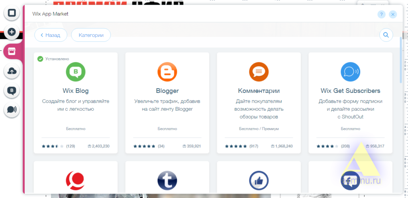Click the search magnifier icon
Screen dimensions: 408x198
coord(386,35)
